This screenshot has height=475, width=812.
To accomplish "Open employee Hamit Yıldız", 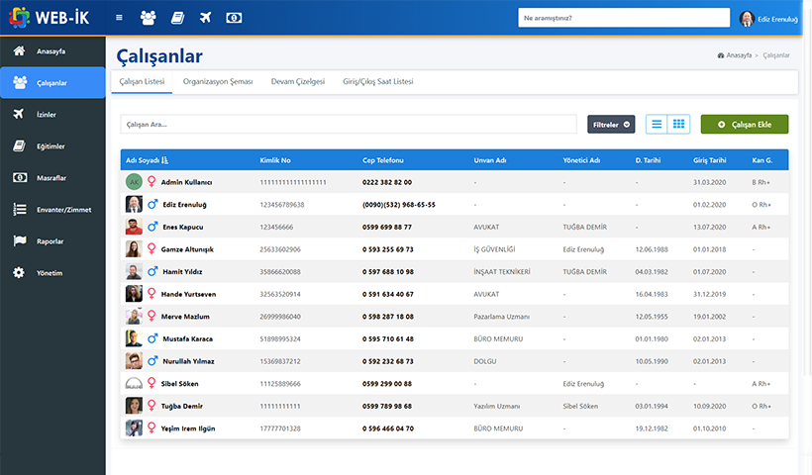I will [182, 272].
